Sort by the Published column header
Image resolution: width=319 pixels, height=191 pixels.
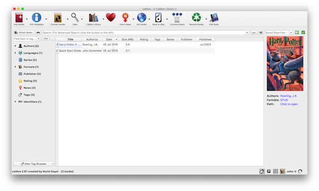205,39
